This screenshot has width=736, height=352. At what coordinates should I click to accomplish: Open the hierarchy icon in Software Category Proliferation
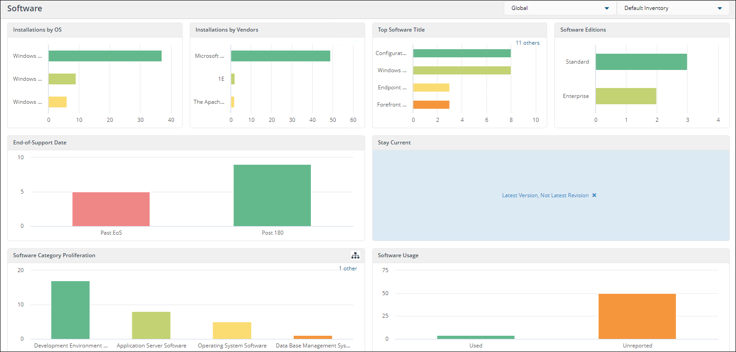click(356, 256)
